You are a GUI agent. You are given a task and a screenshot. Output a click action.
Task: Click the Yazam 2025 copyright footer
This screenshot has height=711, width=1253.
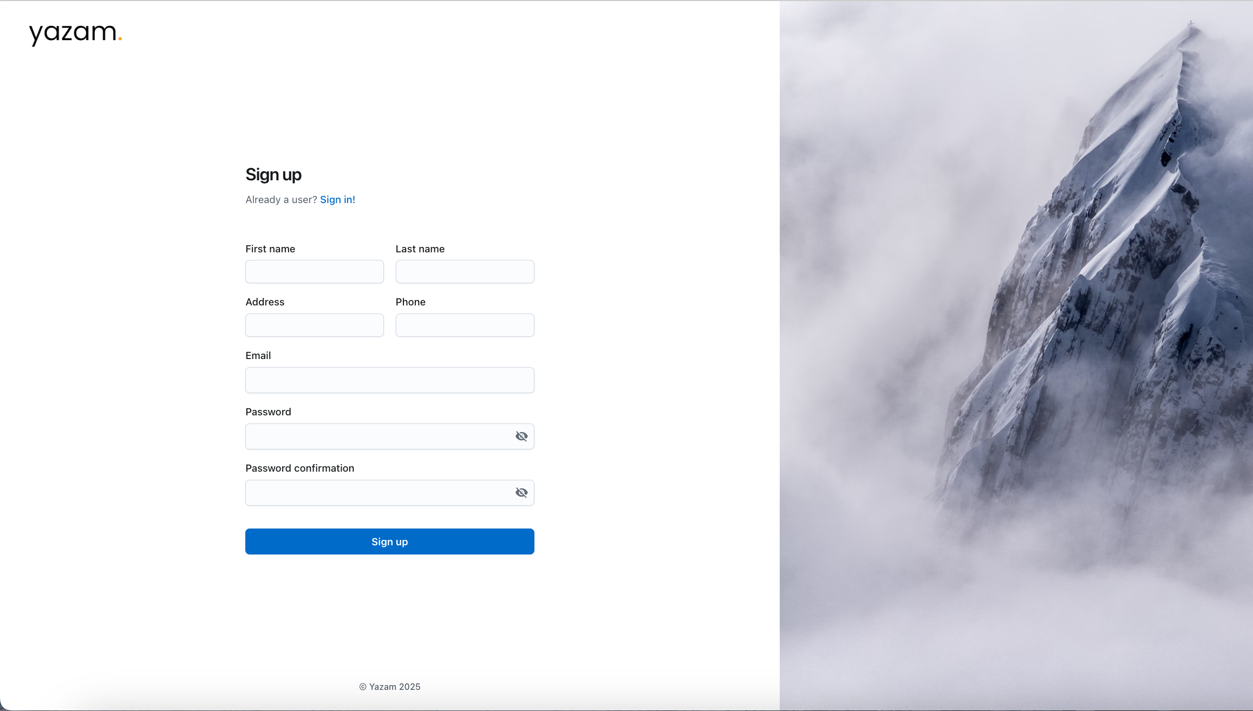pyautogui.click(x=389, y=687)
